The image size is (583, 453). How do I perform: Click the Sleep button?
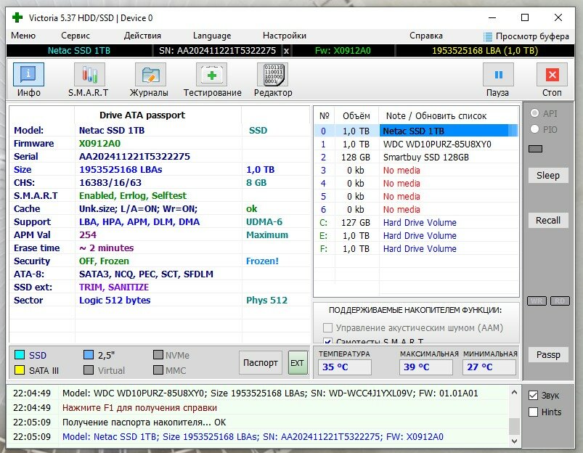pyautogui.click(x=548, y=175)
